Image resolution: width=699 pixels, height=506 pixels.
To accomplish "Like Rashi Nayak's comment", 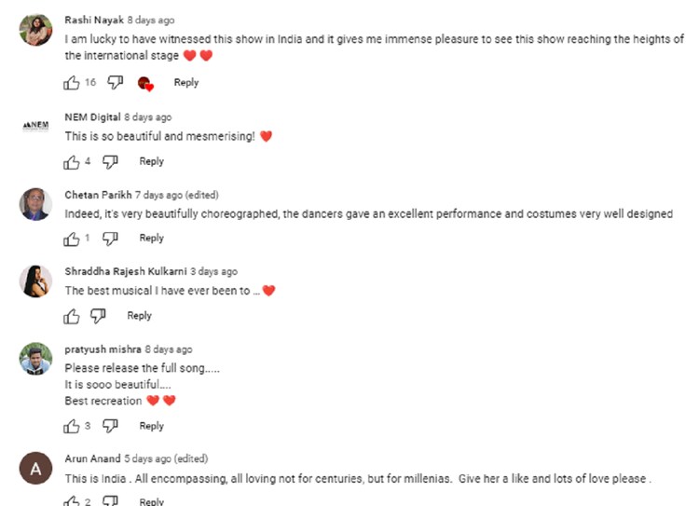I will click(72, 83).
